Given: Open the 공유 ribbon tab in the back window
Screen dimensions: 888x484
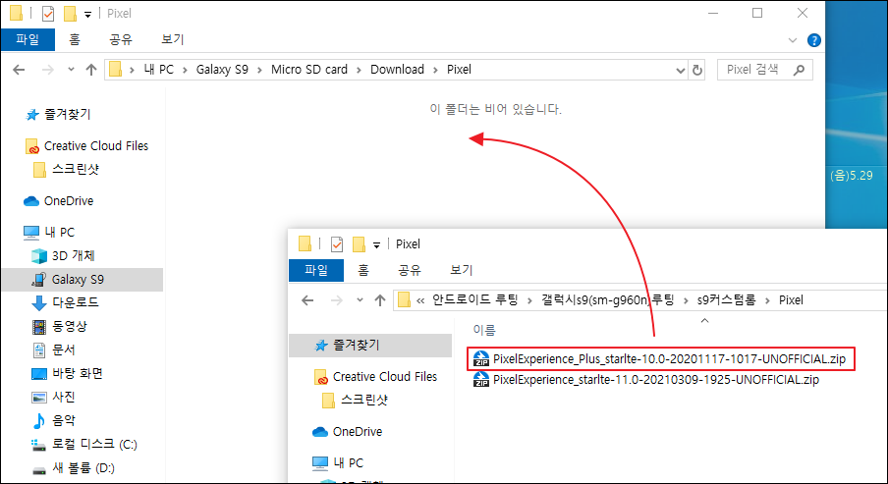Looking at the screenshot, I should (121, 39).
